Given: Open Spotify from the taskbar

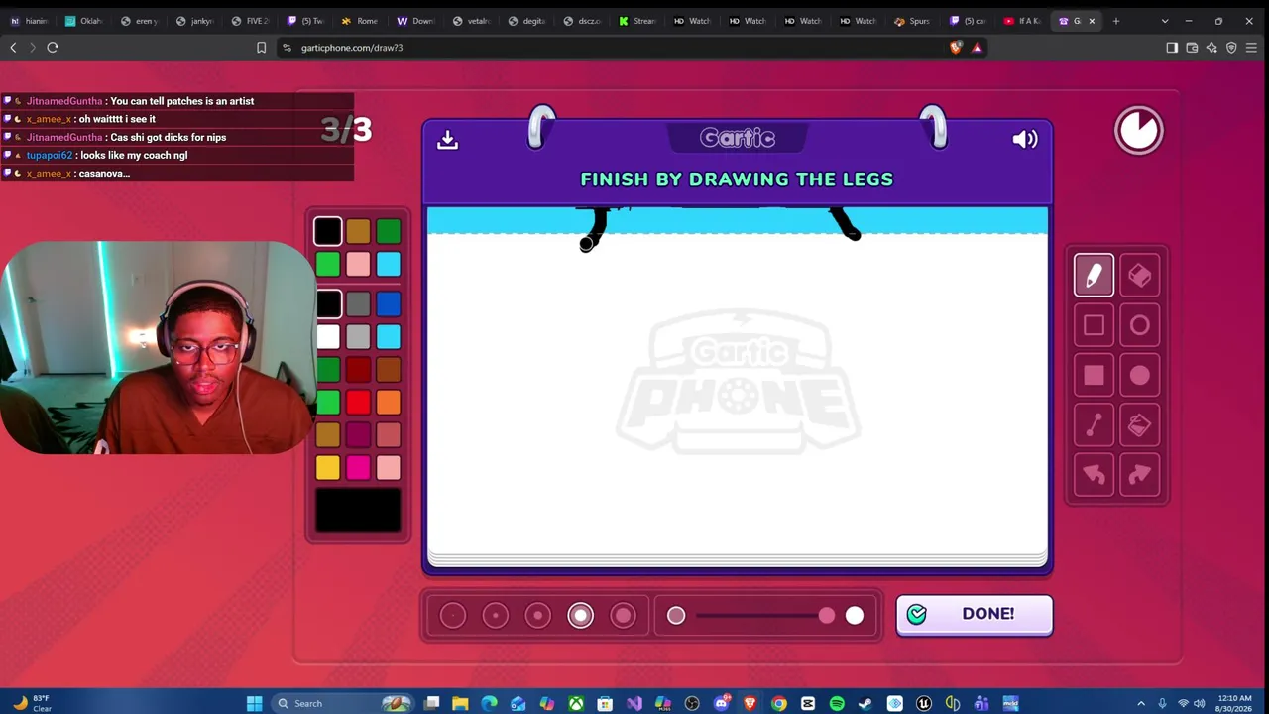Looking at the screenshot, I should tap(837, 704).
